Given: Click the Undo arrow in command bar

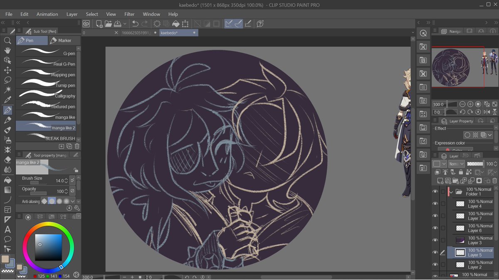Looking at the screenshot, I should coord(135,24).
